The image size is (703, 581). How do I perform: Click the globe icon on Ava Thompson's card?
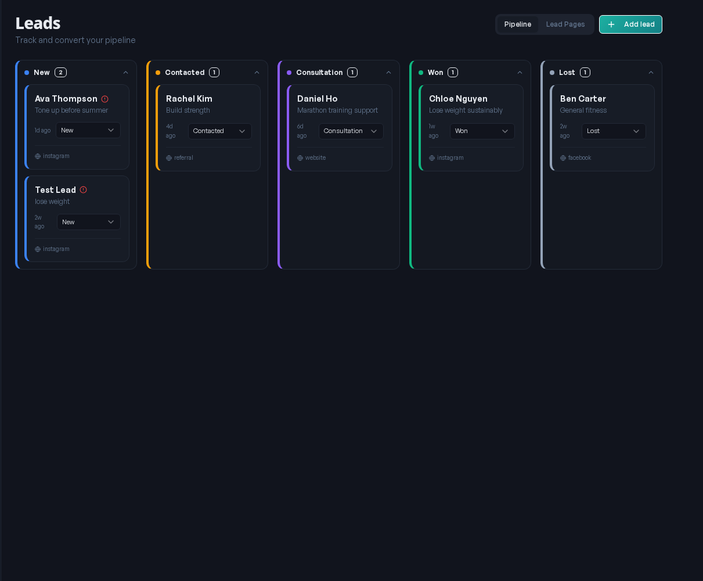point(38,156)
